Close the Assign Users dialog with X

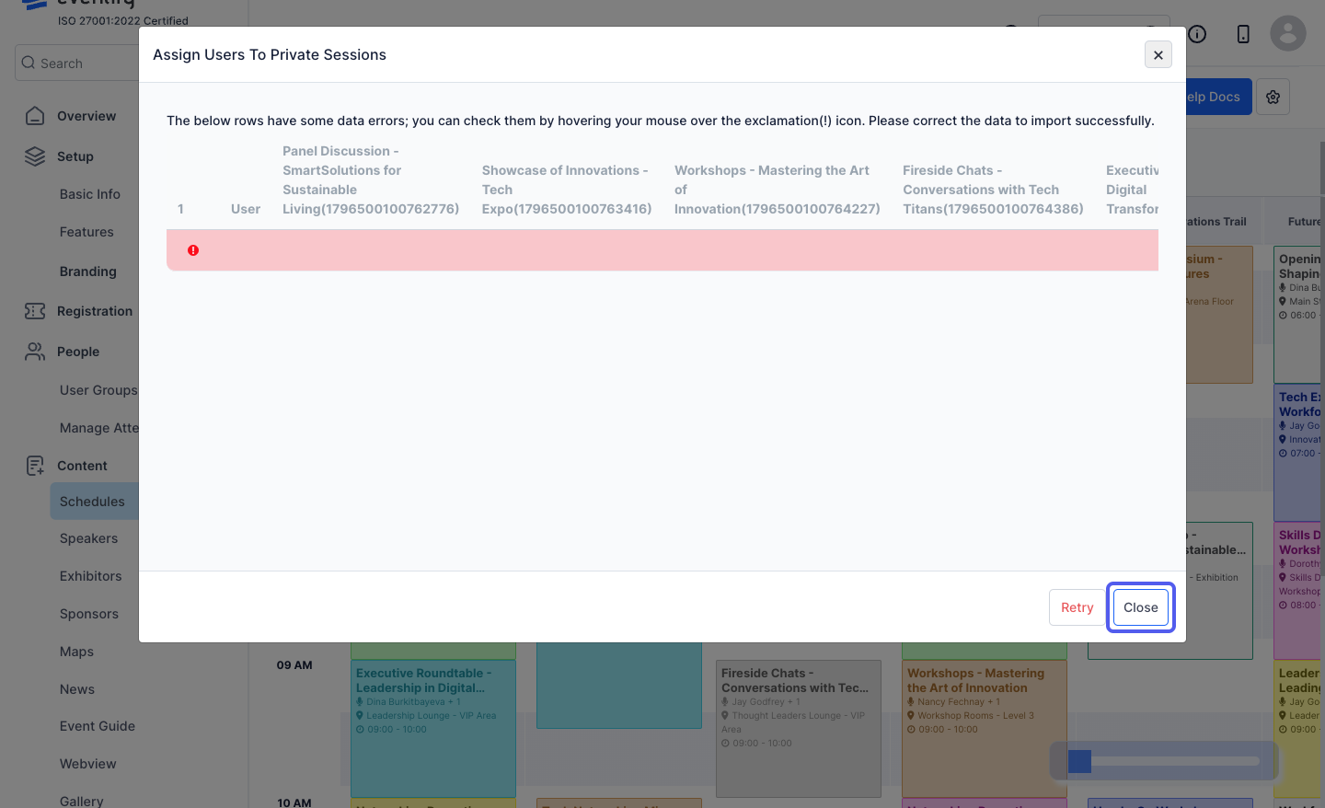tap(1158, 55)
